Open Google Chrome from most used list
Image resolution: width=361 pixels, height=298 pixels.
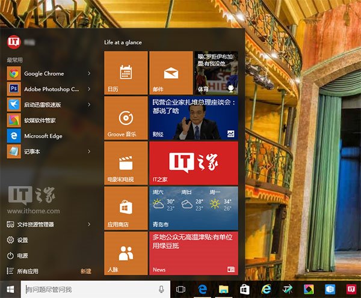[x=49, y=73]
